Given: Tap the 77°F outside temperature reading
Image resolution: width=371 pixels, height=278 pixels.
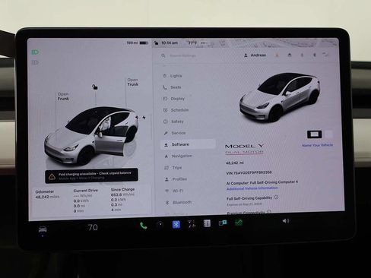Looking at the screenshot, I should tap(192, 43).
